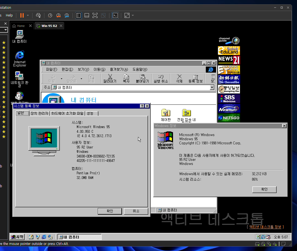Expand the 주소 address bar dropdown
Viewport: 297px width, 251px height.
coord(212,87)
